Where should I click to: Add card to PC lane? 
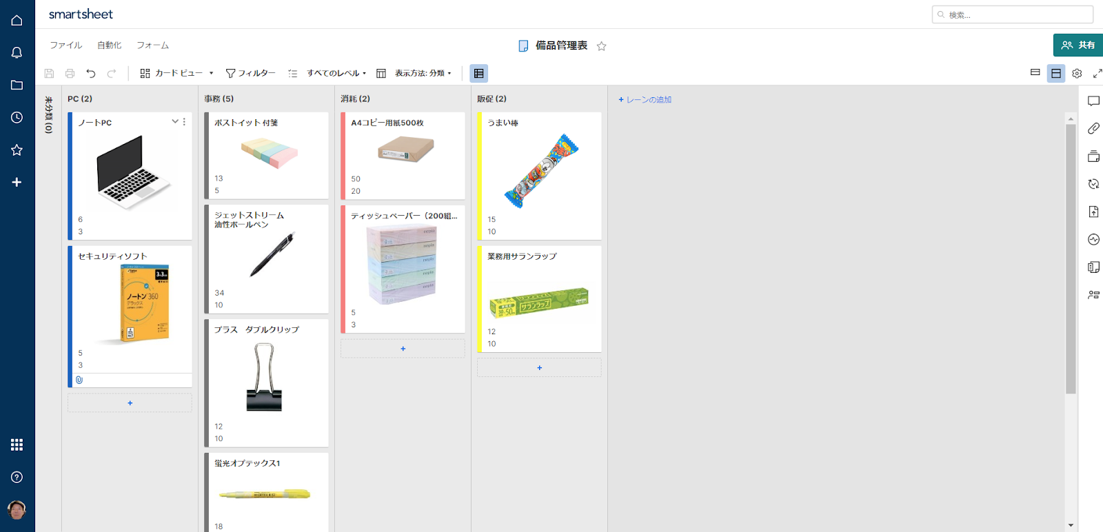click(130, 403)
